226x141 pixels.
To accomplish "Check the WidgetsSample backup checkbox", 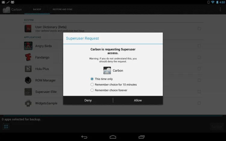I will [x=199, y=103].
